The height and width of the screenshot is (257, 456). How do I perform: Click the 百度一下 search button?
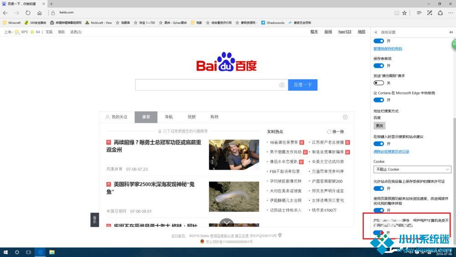point(303,85)
